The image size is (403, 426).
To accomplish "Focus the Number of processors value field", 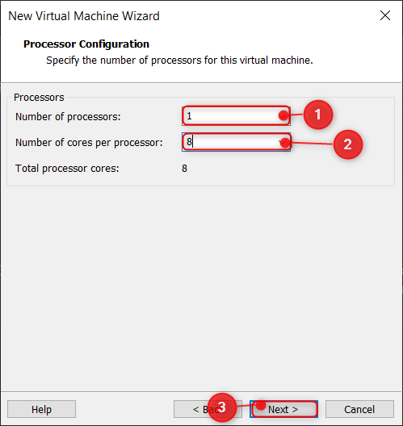I will (230, 116).
